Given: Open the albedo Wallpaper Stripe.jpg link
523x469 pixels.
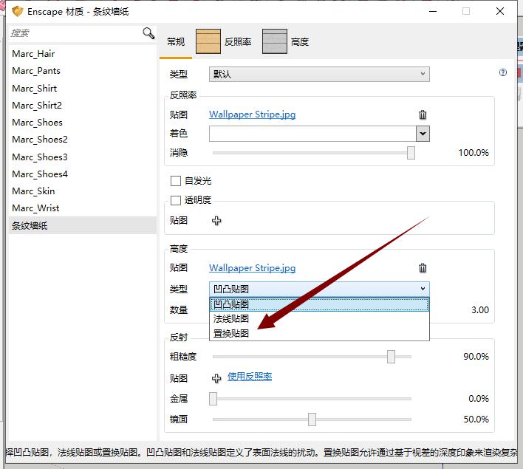Looking at the screenshot, I should (x=252, y=114).
